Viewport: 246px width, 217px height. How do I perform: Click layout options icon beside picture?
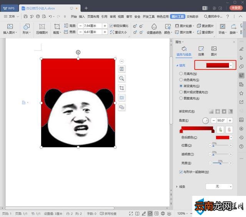[121, 69]
